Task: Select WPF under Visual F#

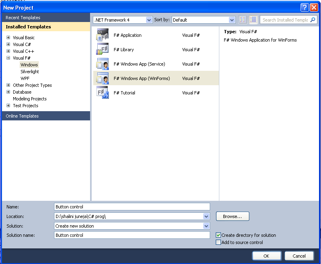Action: click(25, 78)
